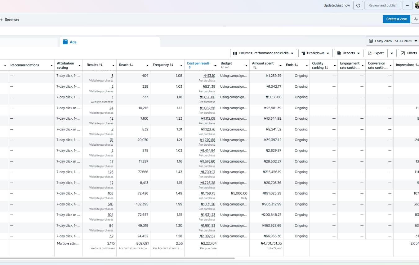The height and width of the screenshot is (265, 419).
Task: Open the date range picker 1 May–31 Jul 2025
Action: (392, 41)
